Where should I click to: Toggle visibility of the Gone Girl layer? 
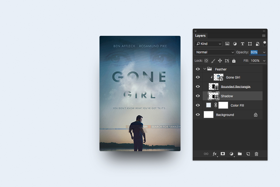(x=198, y=77)
